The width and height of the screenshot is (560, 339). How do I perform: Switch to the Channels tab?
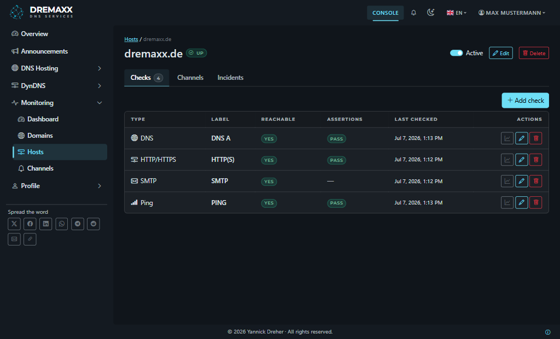190,78
